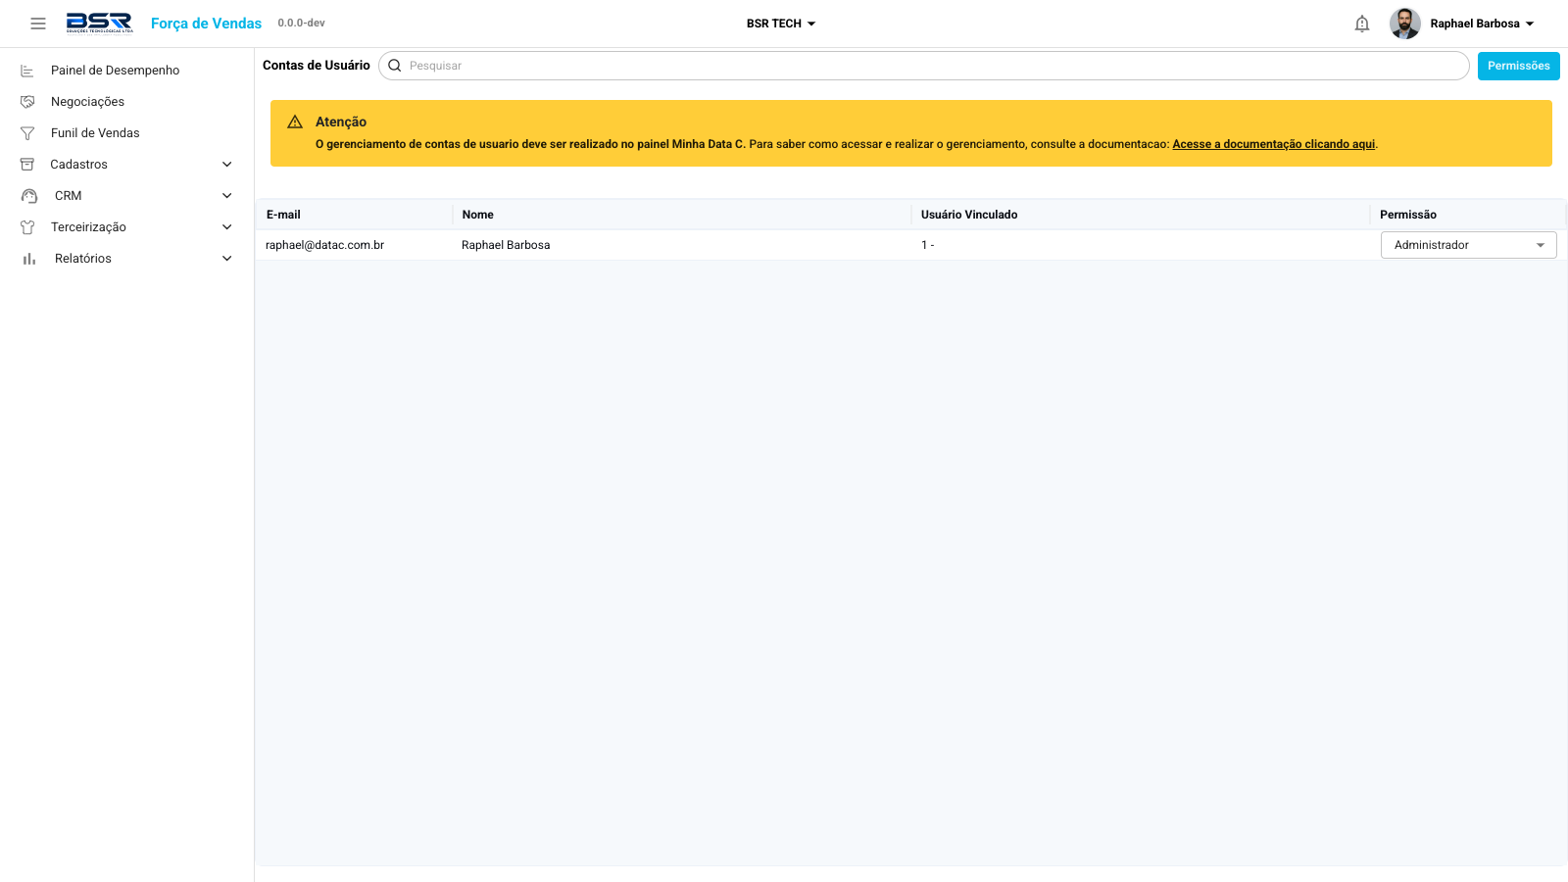
Task: Click the Contas de Usuário heading
Action: 316,66
